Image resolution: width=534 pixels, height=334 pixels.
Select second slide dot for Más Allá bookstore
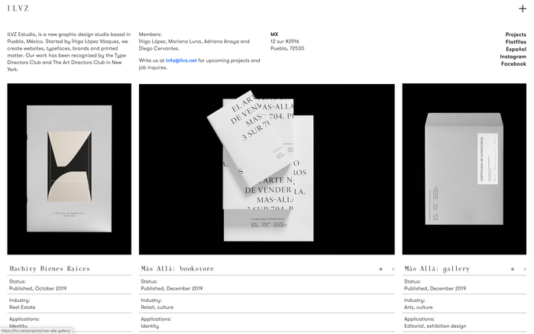click(393, 269)
